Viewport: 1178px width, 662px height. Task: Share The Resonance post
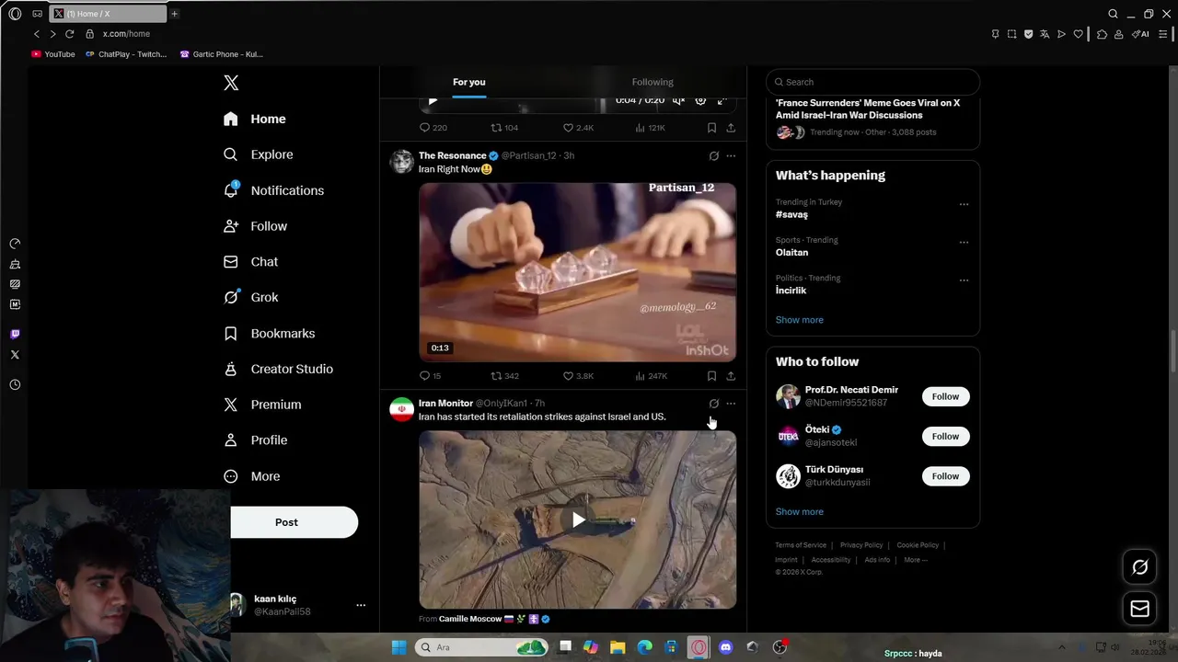tap(731, 376)
